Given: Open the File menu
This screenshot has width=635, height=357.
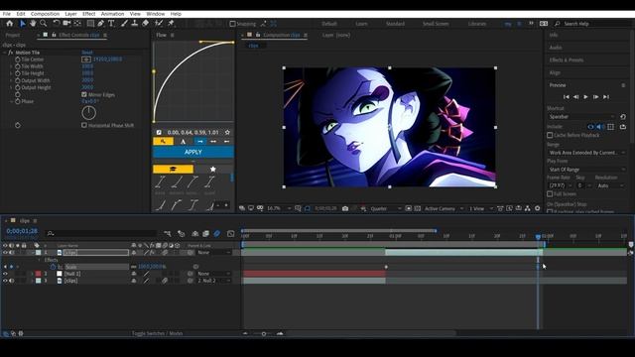Looking at the screenshot, I should tap(7, 14).
